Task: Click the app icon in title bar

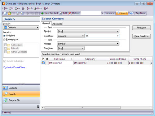Action: click(3, 3)
